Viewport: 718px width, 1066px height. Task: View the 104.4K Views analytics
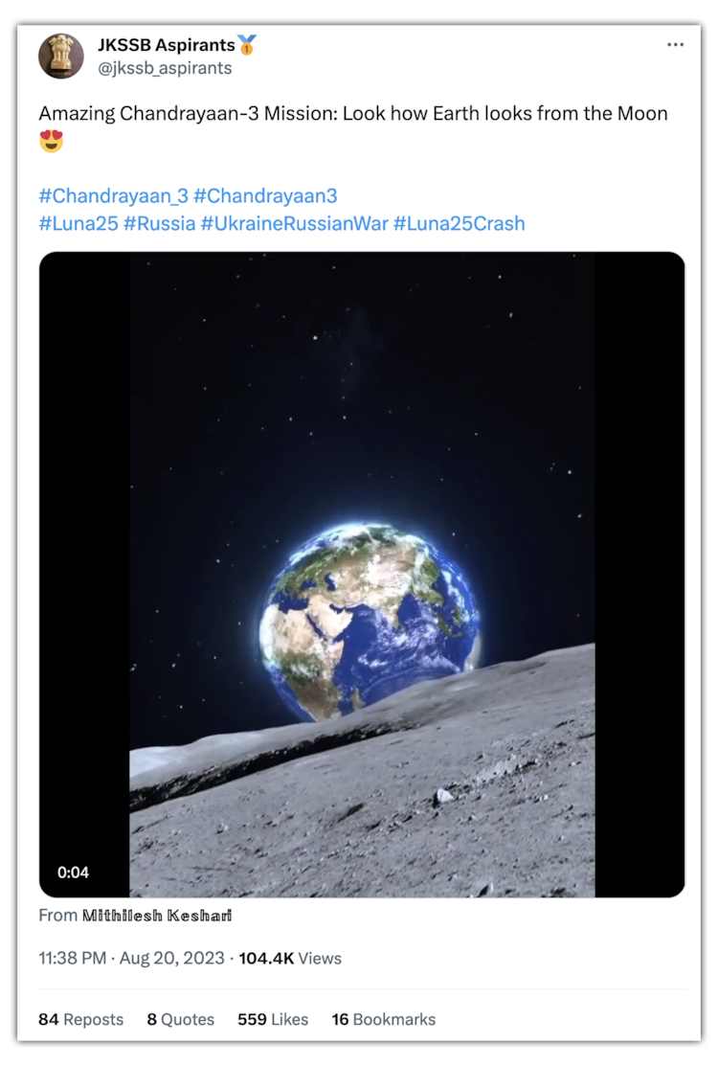[290, 958]
